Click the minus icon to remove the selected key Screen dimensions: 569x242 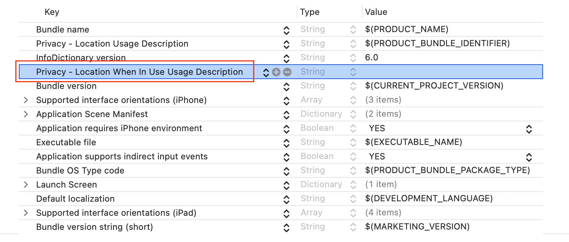(287, 72)
